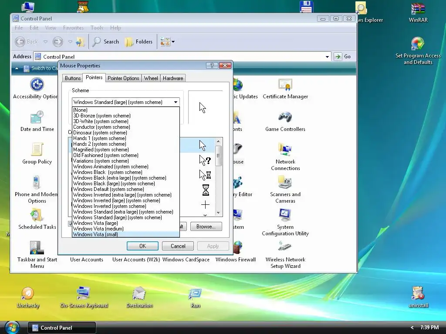The height and width of the screenshot is (334, 446).
Task: Choose Windows Default (system scheme)
Action: point(126,189)
